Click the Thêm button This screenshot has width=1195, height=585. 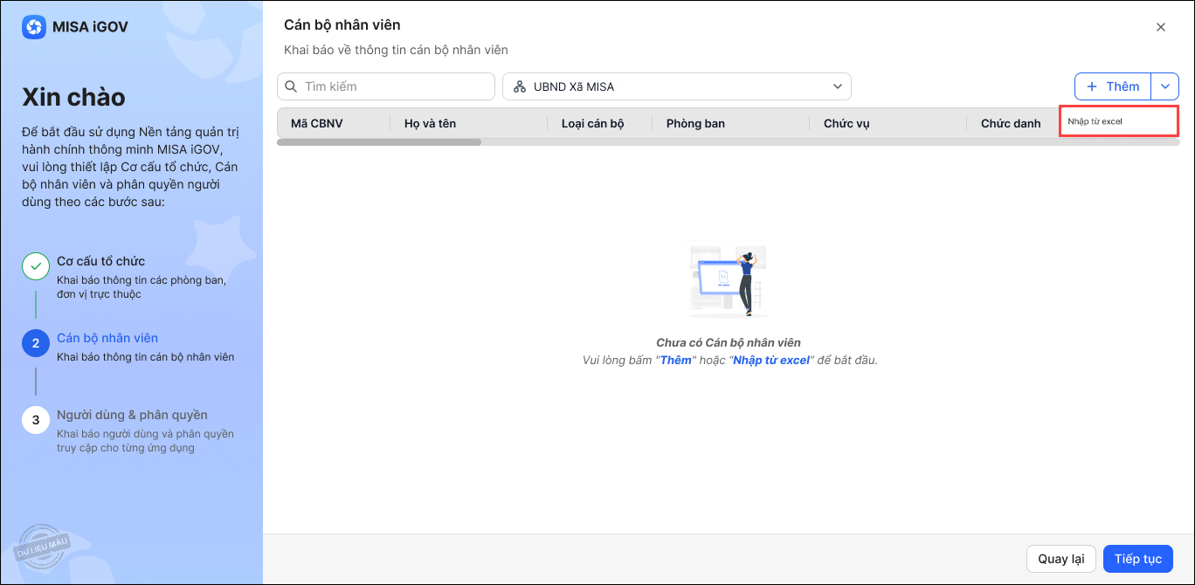coord(1113,86)
